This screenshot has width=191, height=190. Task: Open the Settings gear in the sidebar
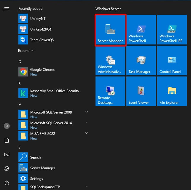[x=7, y=169]
